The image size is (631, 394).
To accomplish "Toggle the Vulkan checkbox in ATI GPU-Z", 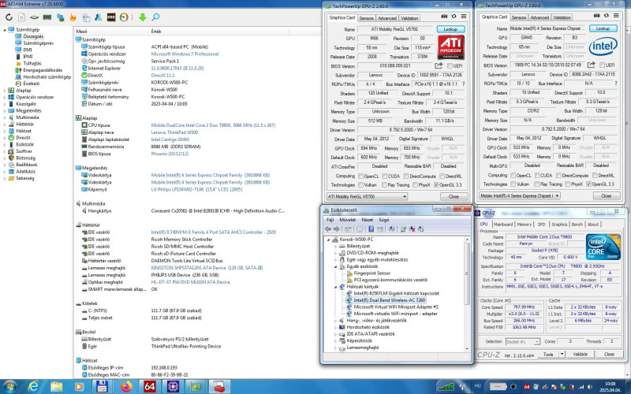I will 361,185.
